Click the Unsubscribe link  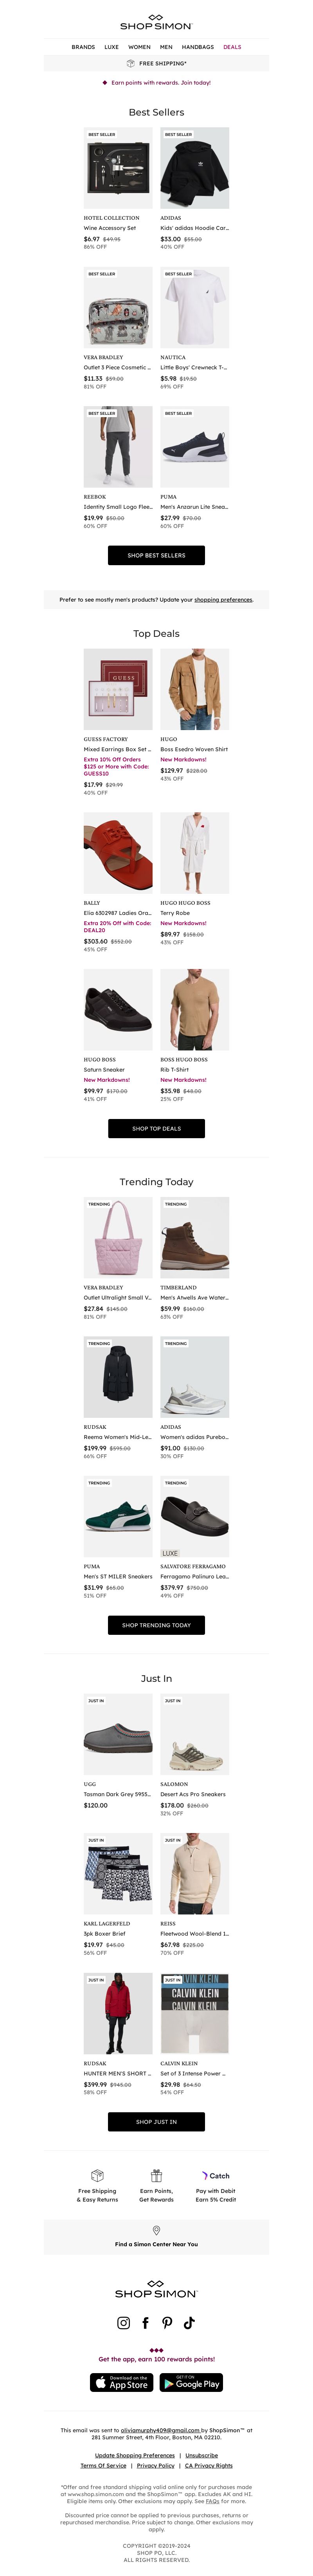201,2454
